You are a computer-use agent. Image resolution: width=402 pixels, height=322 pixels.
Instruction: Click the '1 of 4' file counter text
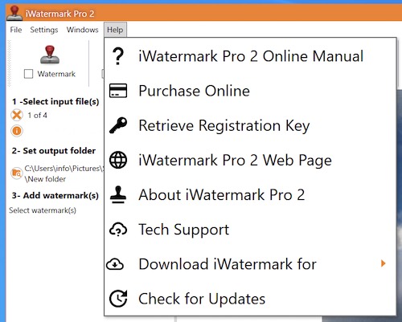pyautogui.click(x=38, y=116)
